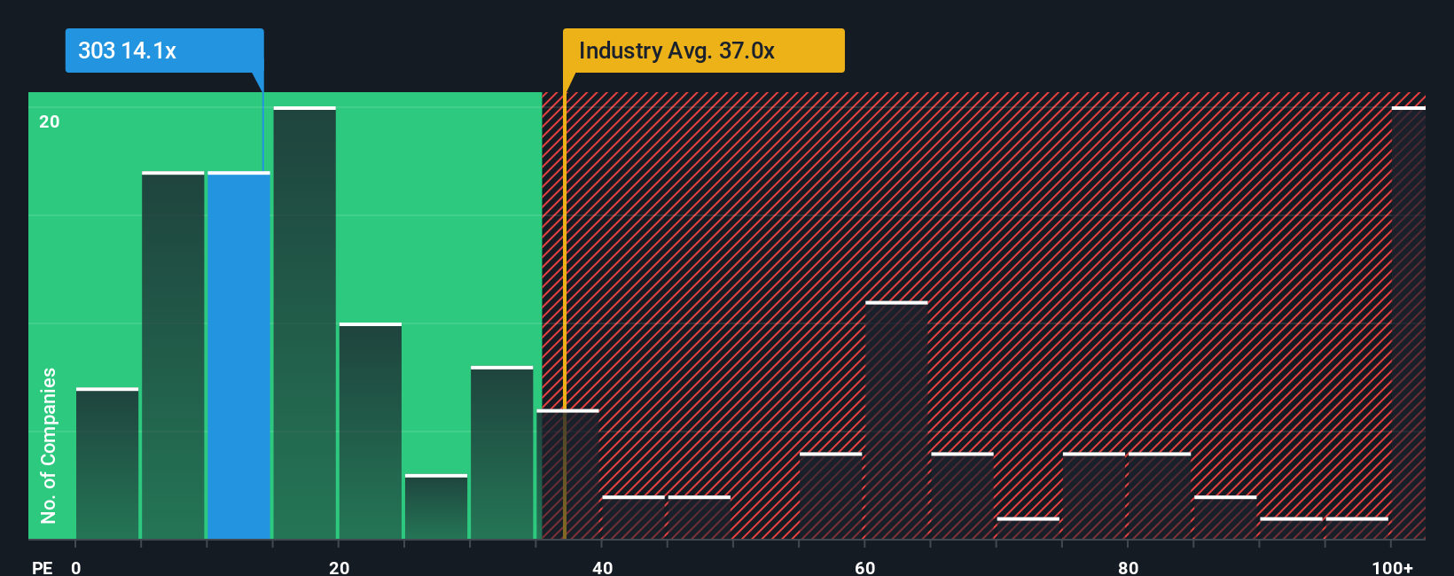Click the axis label '20' on x-axis
The width and height of the screenshot is (1454, 576).
[339, 567]
